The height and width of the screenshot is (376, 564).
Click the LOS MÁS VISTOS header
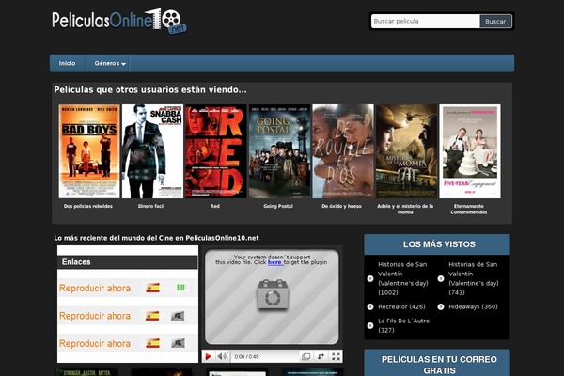point(437,244)
